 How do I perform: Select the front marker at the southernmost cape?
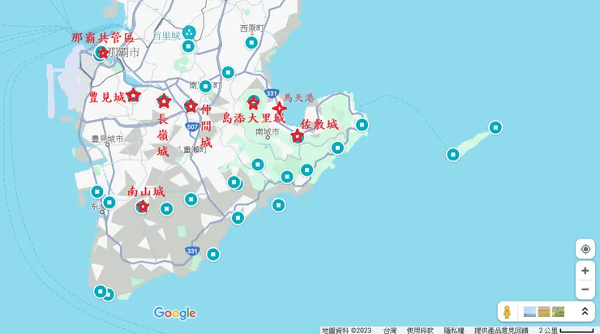coord(101,292)
